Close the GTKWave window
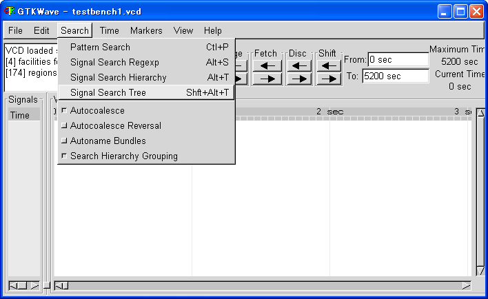 click(476, 12)
